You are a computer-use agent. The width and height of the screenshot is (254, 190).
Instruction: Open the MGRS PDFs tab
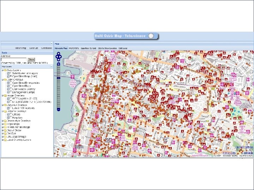point(74,48)
